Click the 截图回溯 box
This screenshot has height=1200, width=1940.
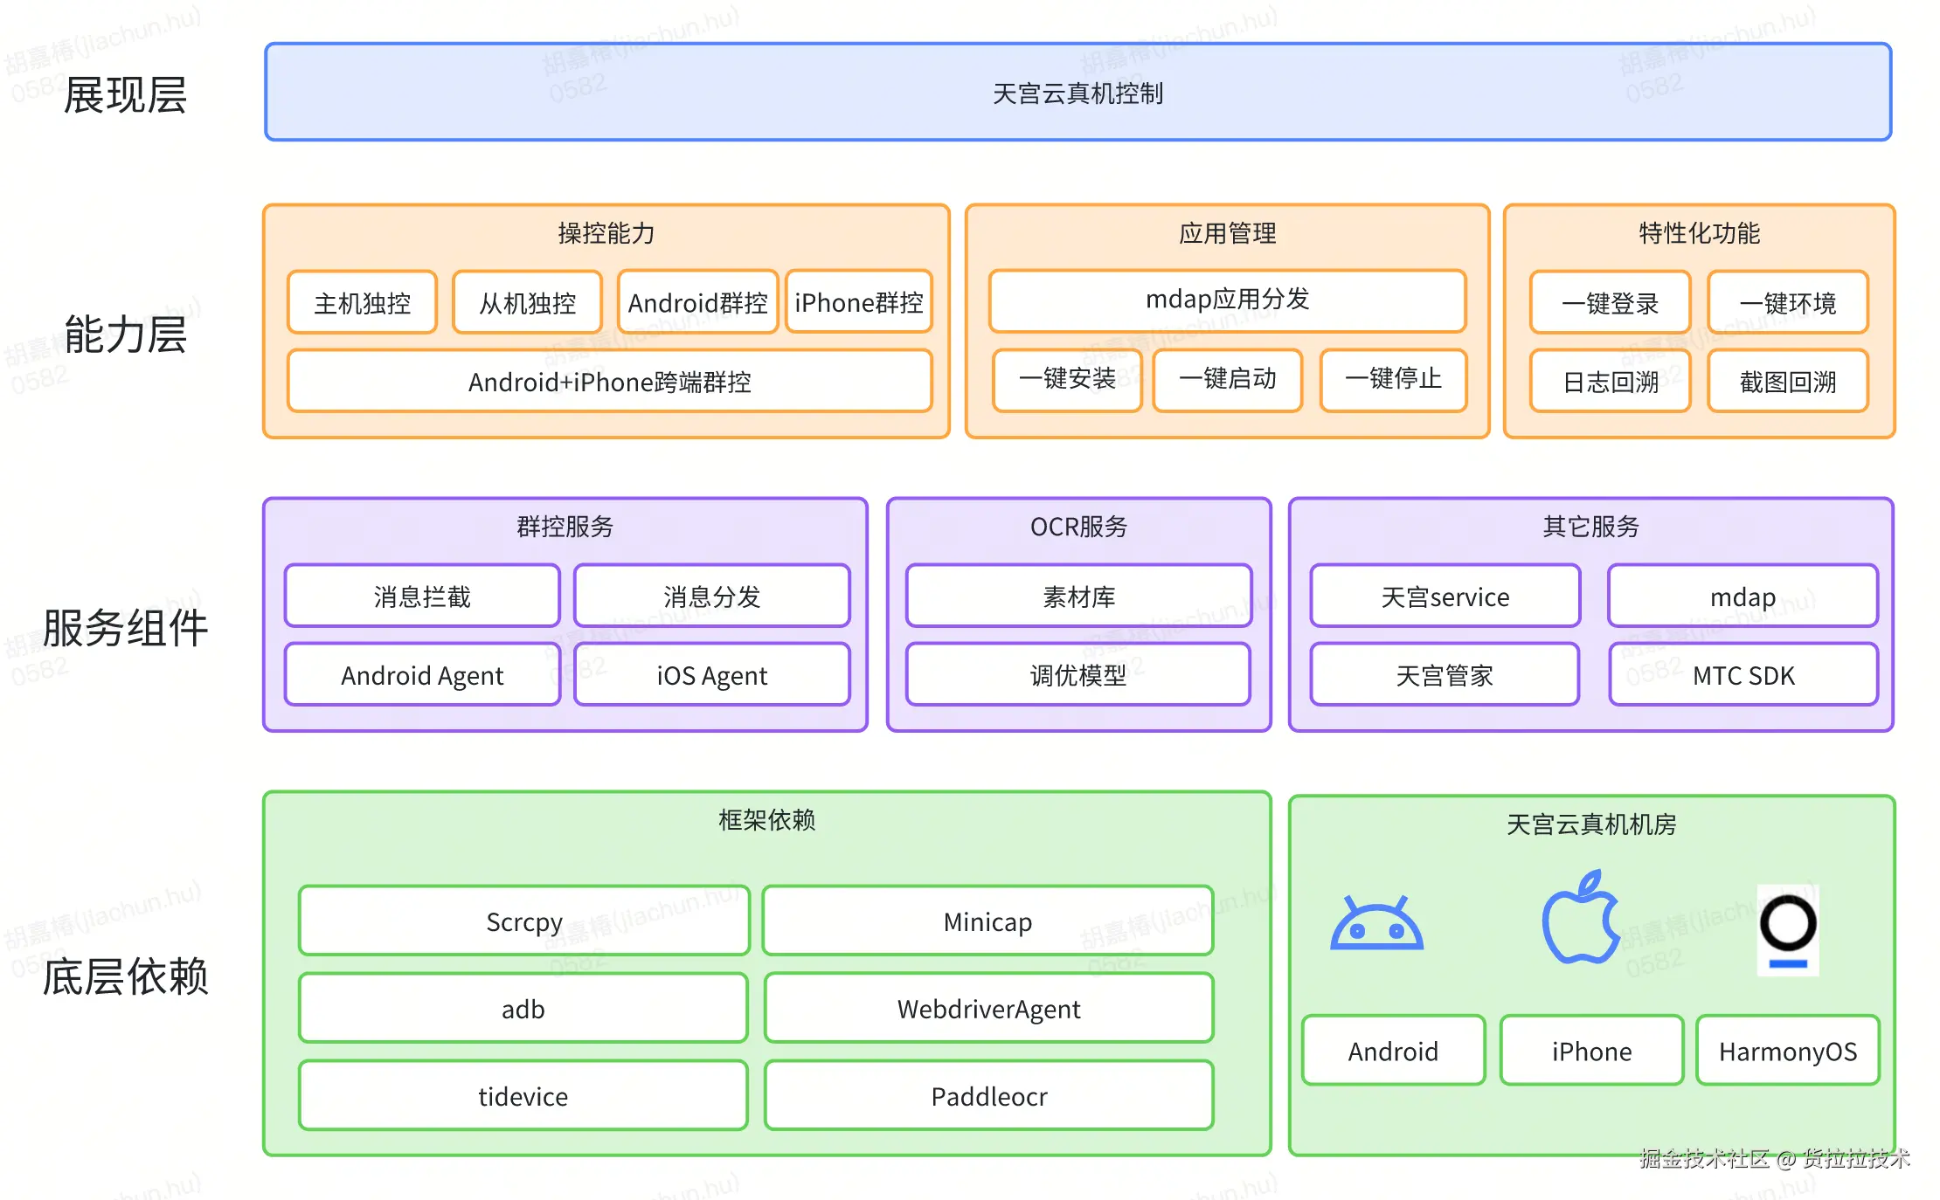point(1788,382)
